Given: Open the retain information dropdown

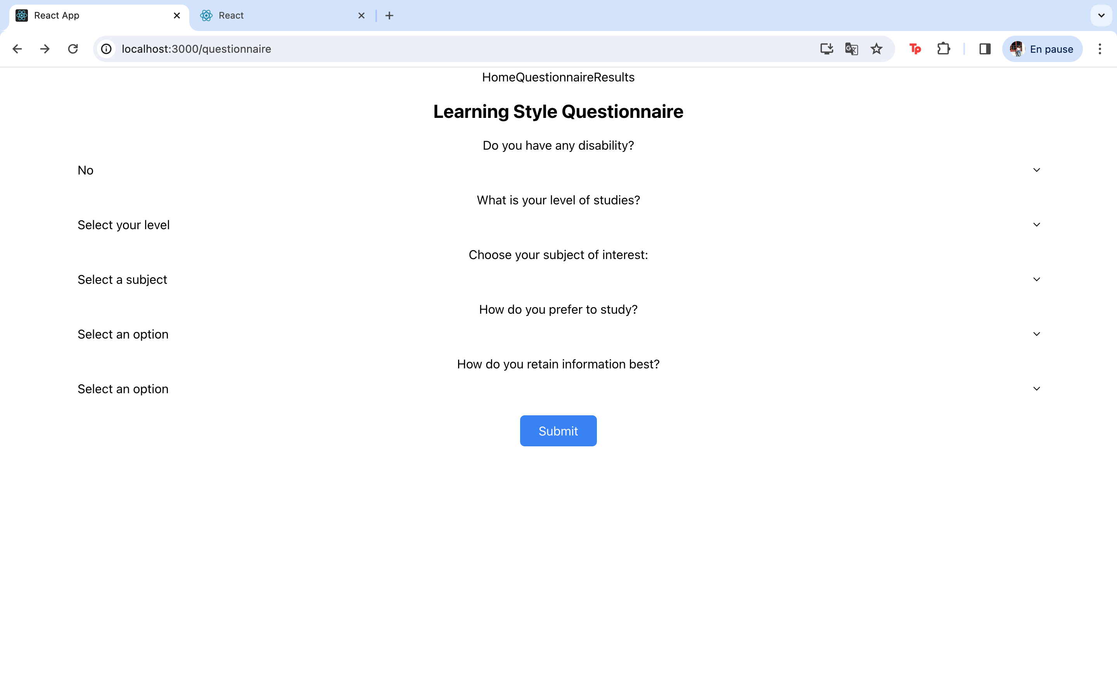Looking at the screenshot, I should coord(558,389).
